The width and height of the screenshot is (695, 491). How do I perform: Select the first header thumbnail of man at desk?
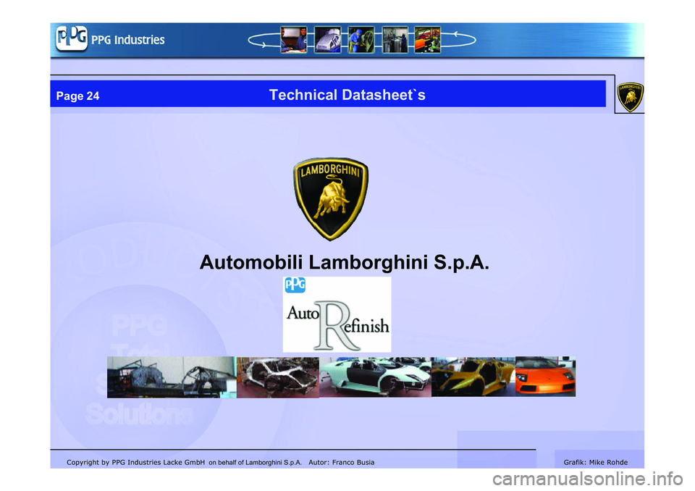click(293, 40)
